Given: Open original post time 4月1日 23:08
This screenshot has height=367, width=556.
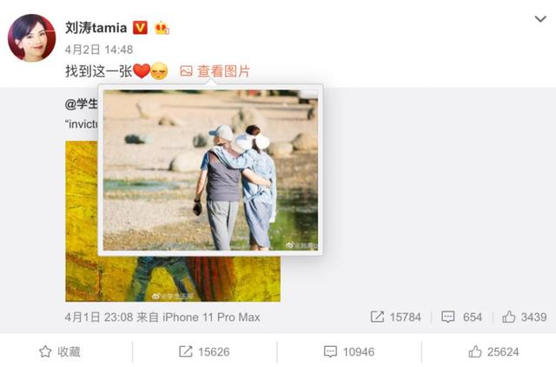Looking at the screenshot, I should [99, 317].
